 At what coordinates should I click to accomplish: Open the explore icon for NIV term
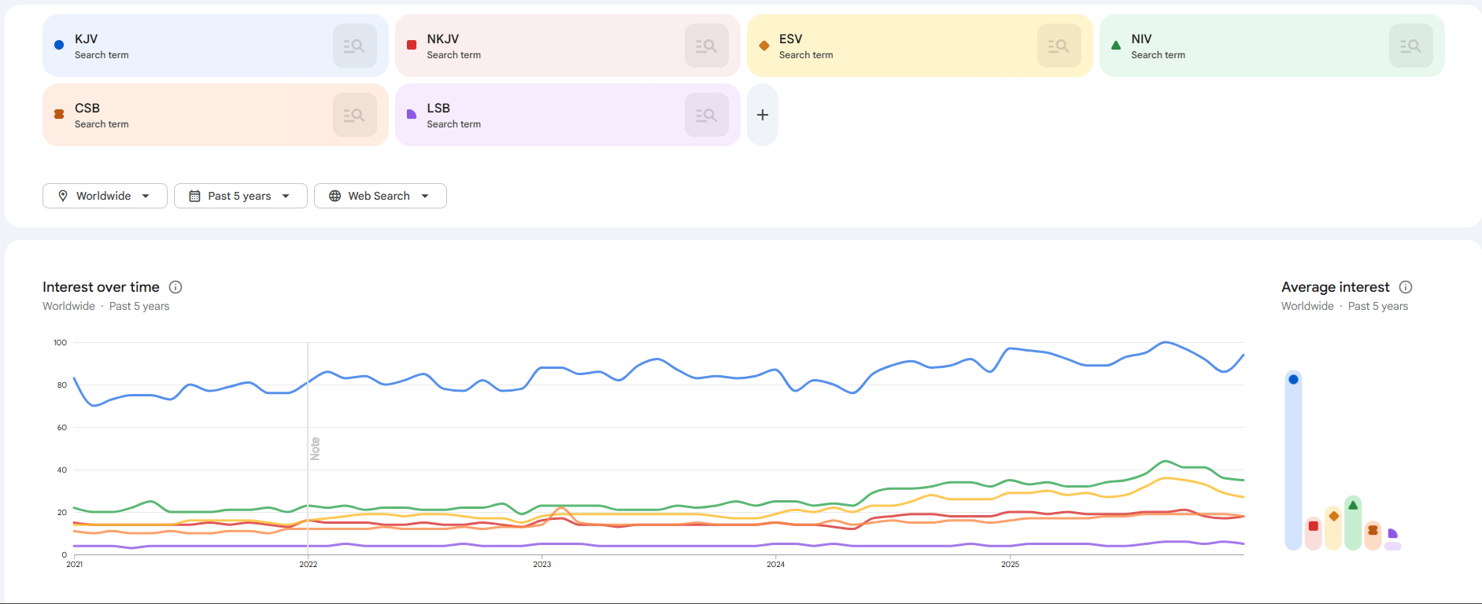[1410, 46]
